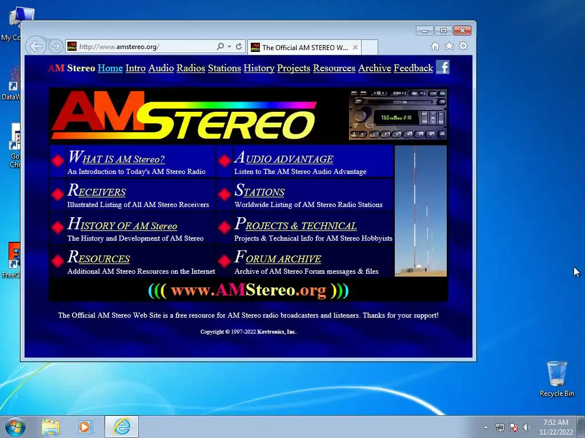Open the volume speaker tray icon

tap(527, 427)
